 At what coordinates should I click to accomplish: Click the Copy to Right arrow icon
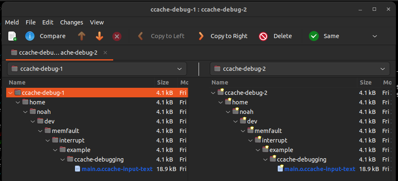coord(201,36)
